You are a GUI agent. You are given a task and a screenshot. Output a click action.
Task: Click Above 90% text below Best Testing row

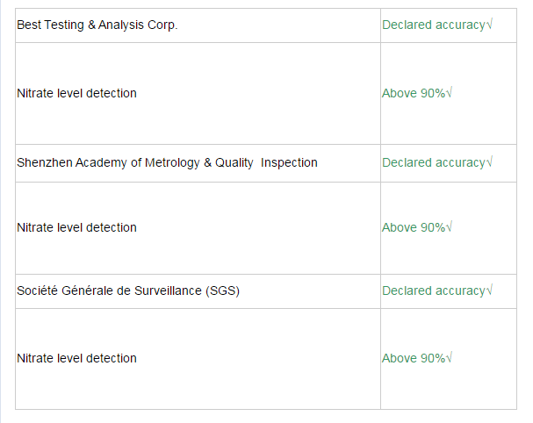(x=413, y=93)
